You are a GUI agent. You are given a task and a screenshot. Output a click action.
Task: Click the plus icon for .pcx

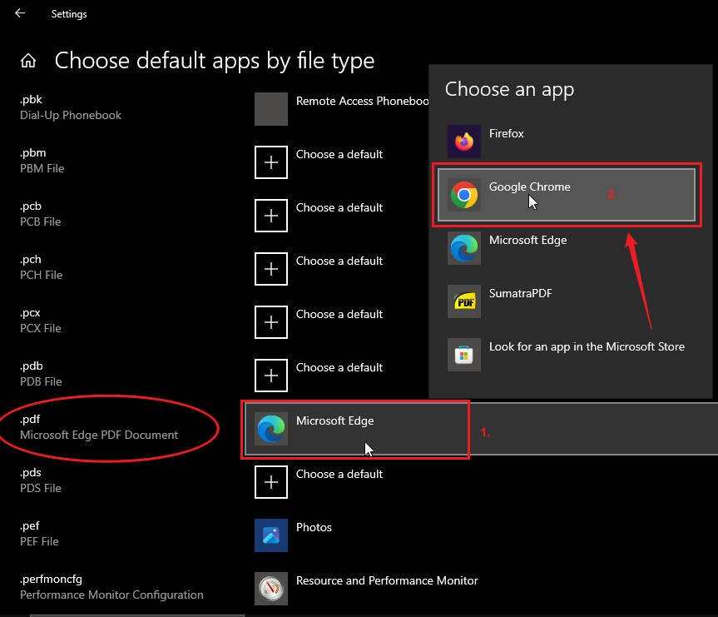[x=271, y=321]
